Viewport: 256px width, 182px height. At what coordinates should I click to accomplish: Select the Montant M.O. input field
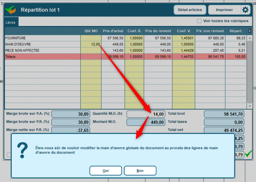point(146,122)
